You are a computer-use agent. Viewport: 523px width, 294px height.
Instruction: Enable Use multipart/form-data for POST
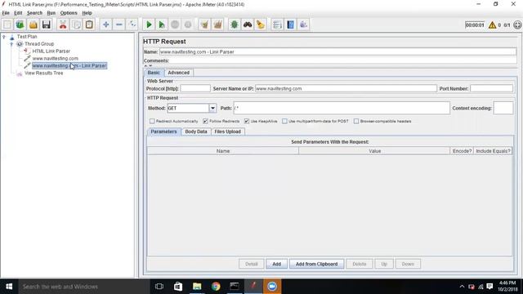284,121
